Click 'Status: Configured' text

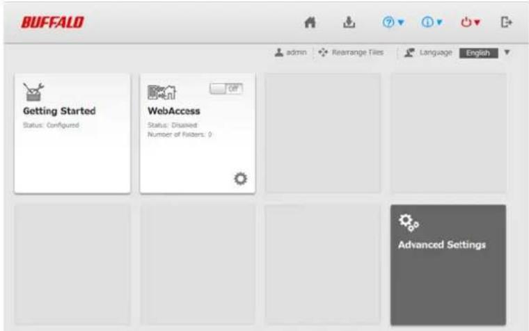point(51,125)
